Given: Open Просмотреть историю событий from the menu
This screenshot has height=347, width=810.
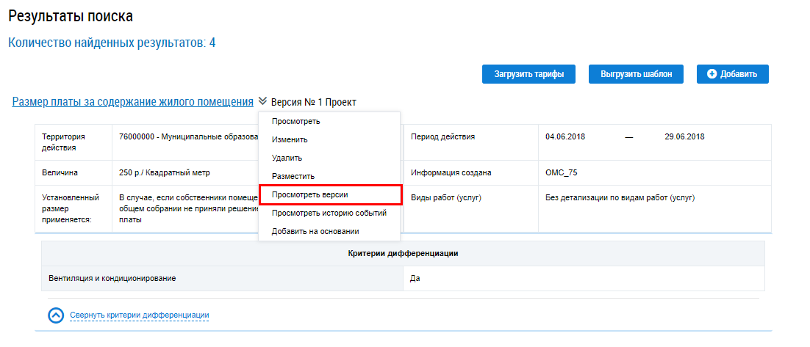Looking at the screenshot, I should click(329, 213).
